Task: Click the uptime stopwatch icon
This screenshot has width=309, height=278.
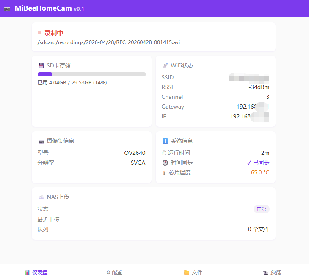Action: [x=164, y=153]
